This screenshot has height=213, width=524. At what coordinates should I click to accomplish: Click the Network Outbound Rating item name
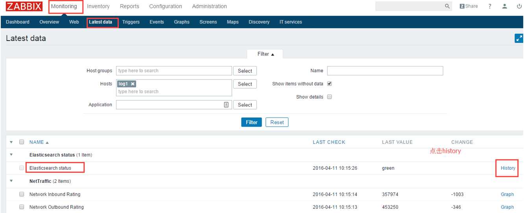pos(57,207)
